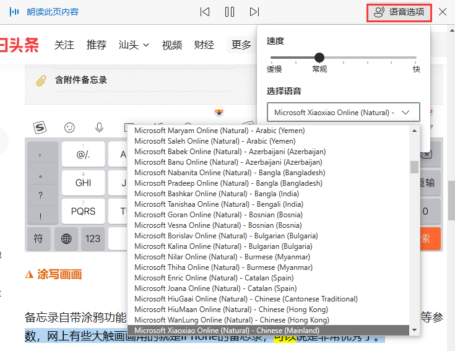The height and width of the screenshot is (351, 455).
Task: Skip to next paragraph
Action: coord(254,12)
